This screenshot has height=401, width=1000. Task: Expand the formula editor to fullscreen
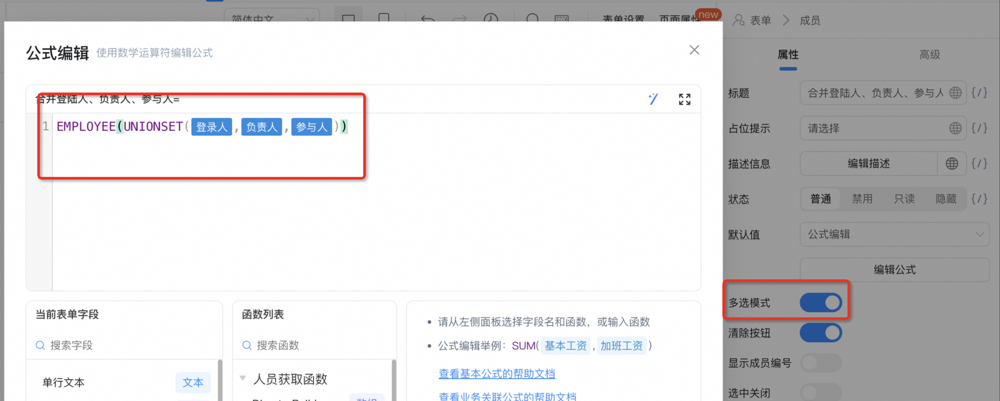(685, 99)
